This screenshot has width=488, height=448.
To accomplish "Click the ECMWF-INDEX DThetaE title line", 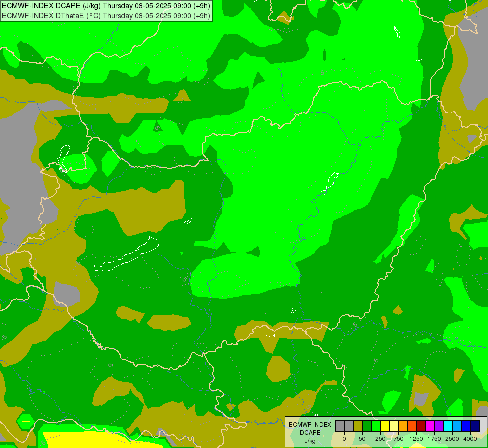I will click(106, 16).
